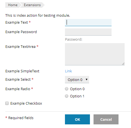The height and width of the screenshot is (128, 131).
Task: Grab the textarea resize handle corner
Action: click(123, 64)
